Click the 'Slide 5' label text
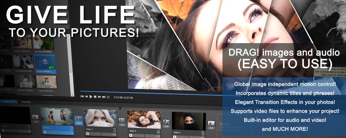Viewport: 346px width, 138px height. tap(177, 132)
